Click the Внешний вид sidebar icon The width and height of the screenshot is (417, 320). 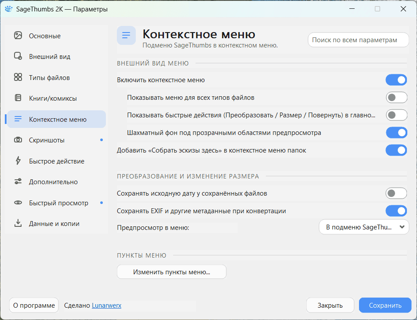tap(18, 56)
